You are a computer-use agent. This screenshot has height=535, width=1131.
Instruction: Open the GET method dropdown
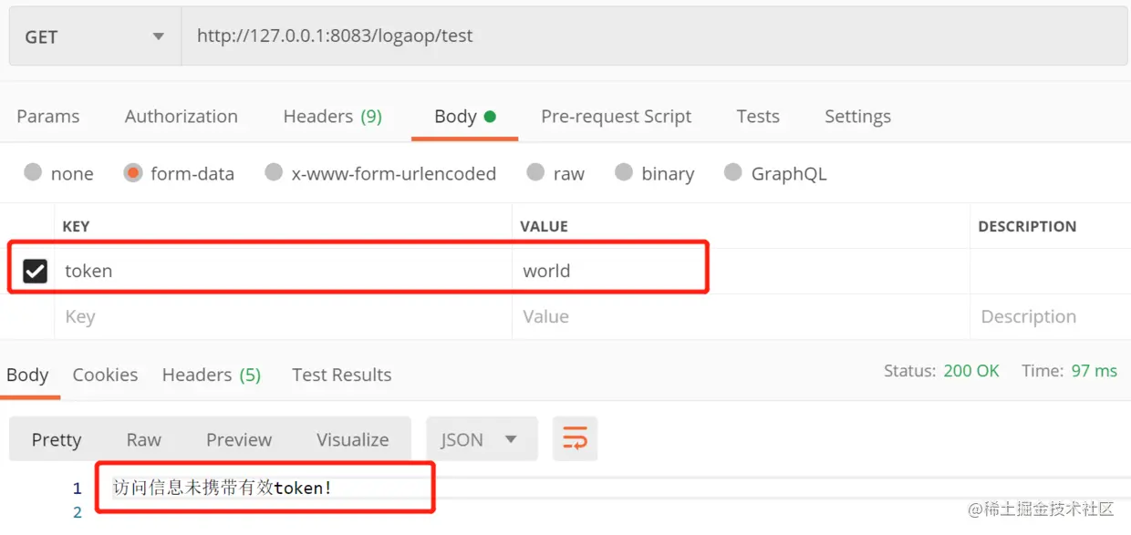(x=95, y=36)
